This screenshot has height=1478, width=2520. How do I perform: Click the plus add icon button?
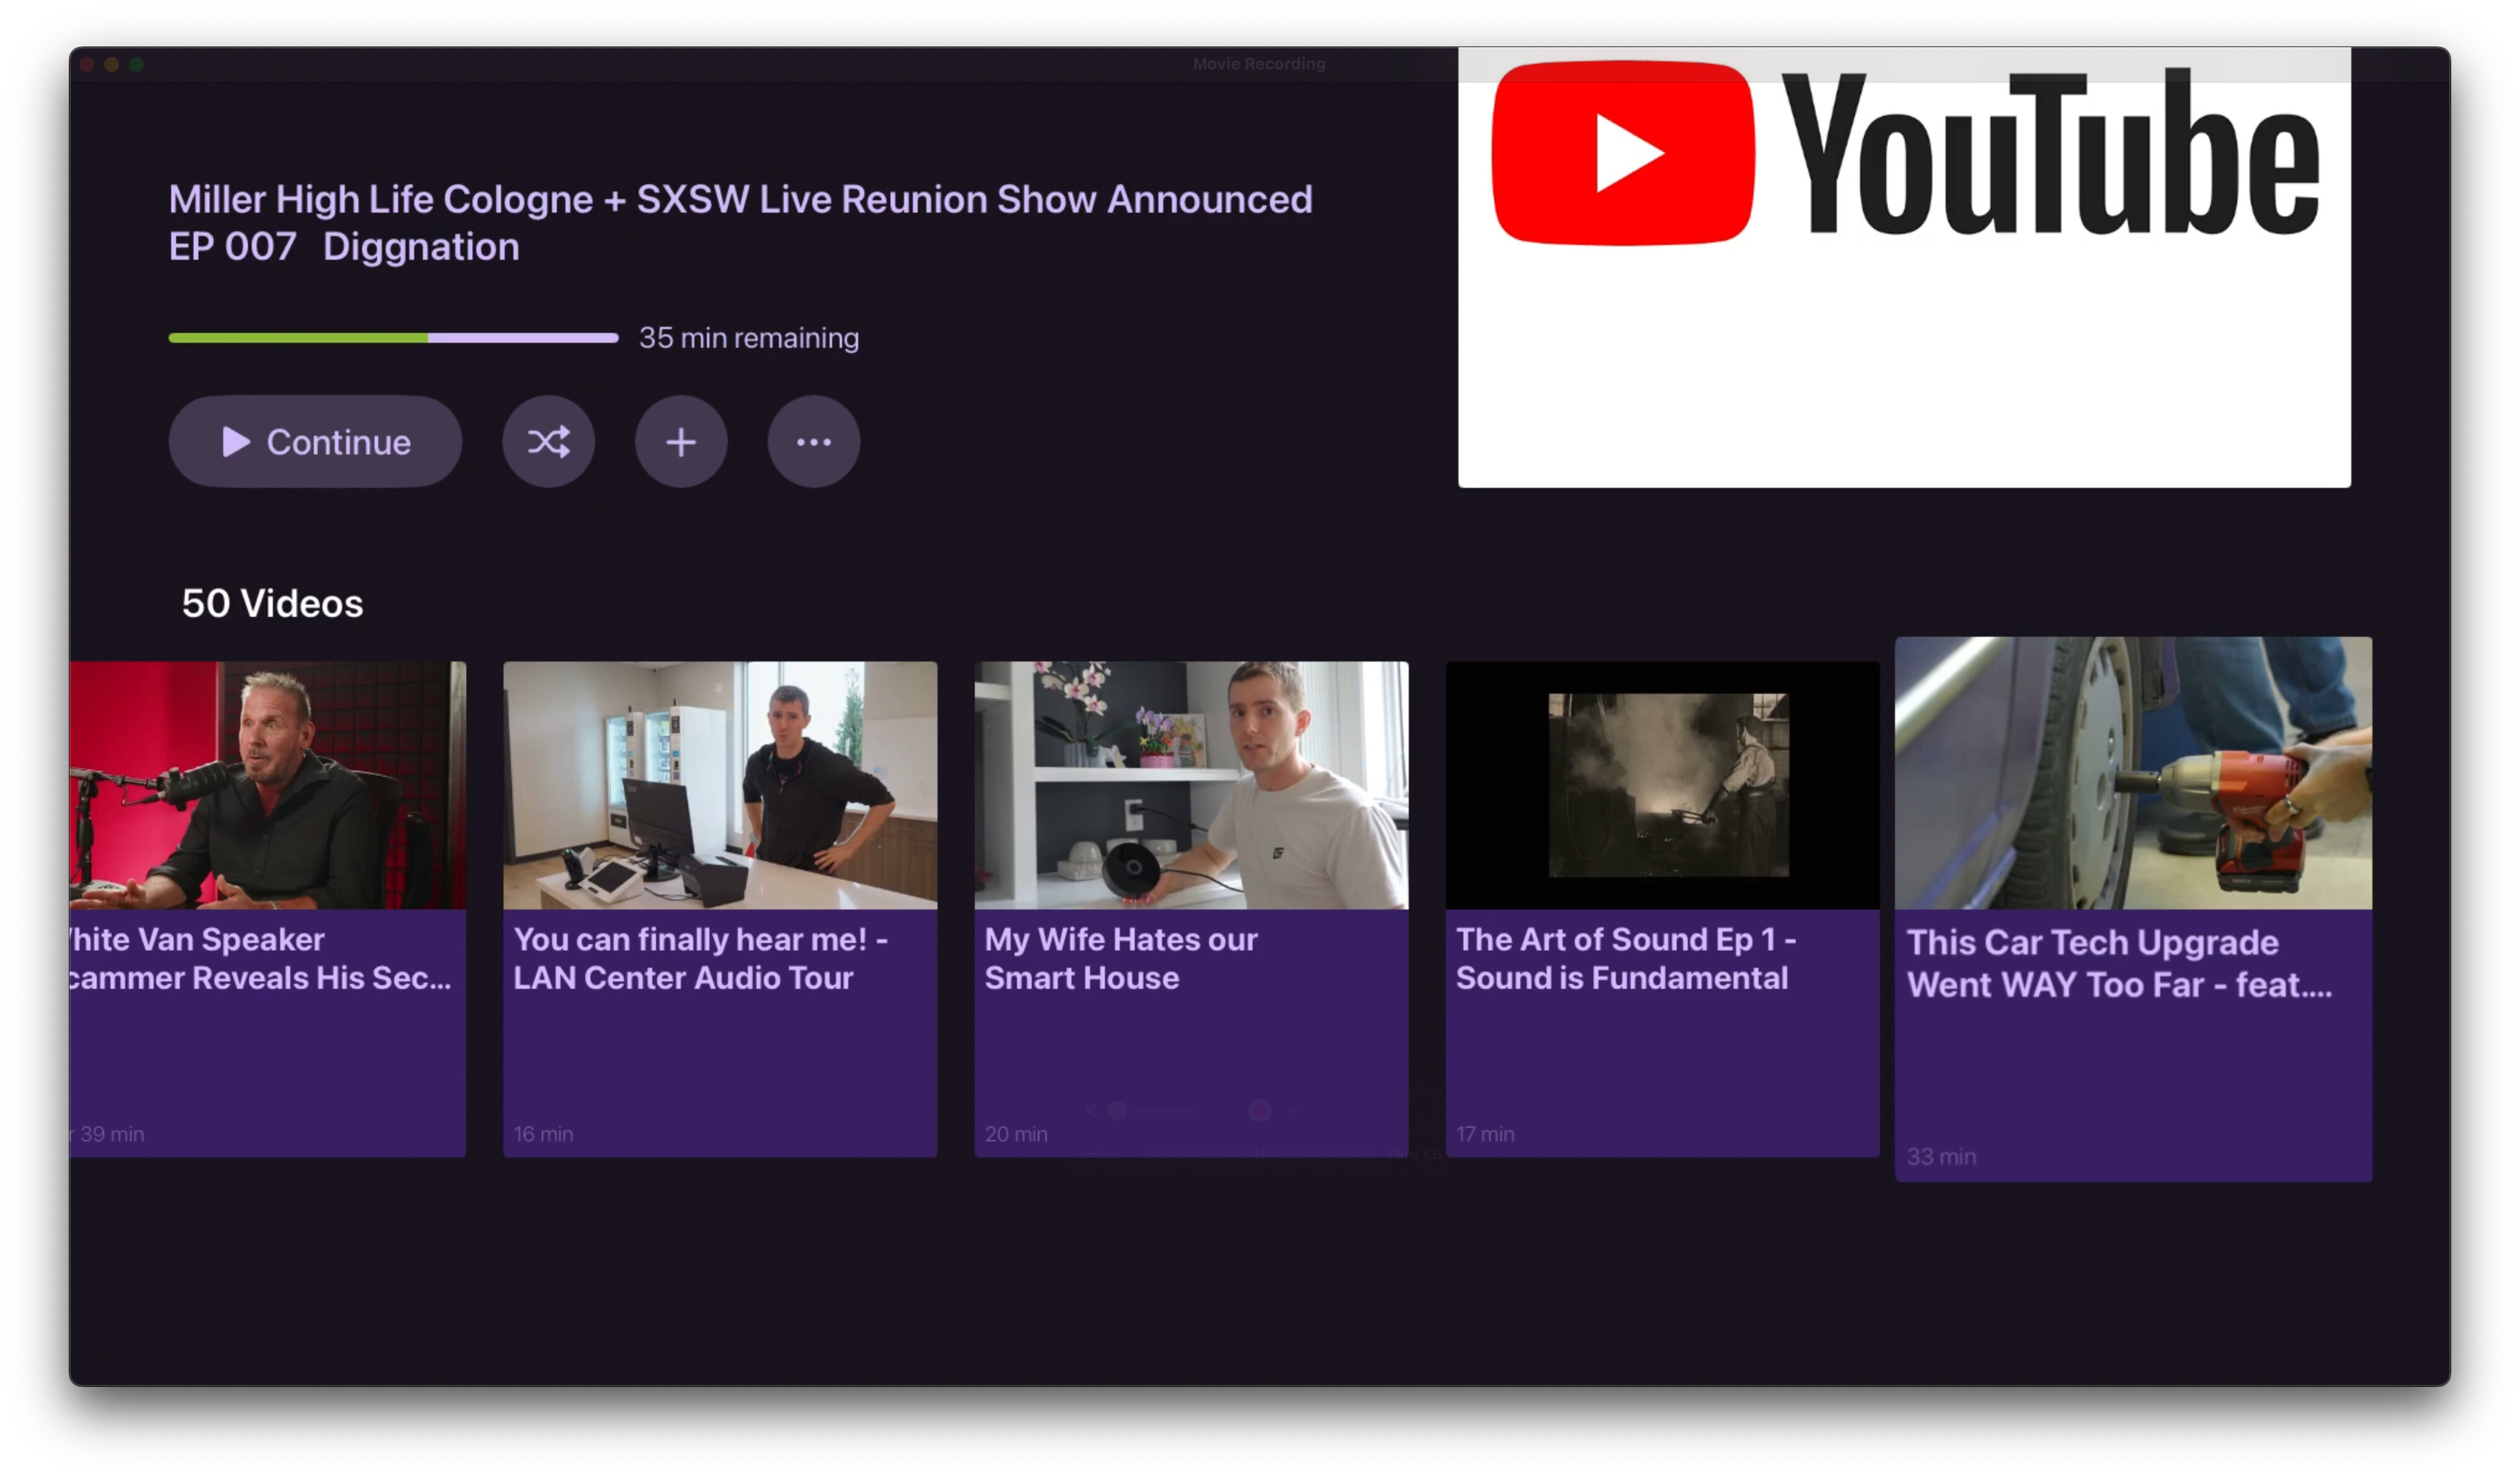pyautogui.click(x=681, y=441)
